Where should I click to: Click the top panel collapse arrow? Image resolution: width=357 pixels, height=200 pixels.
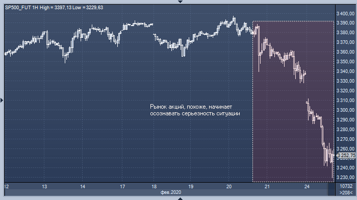pos(180,2)
